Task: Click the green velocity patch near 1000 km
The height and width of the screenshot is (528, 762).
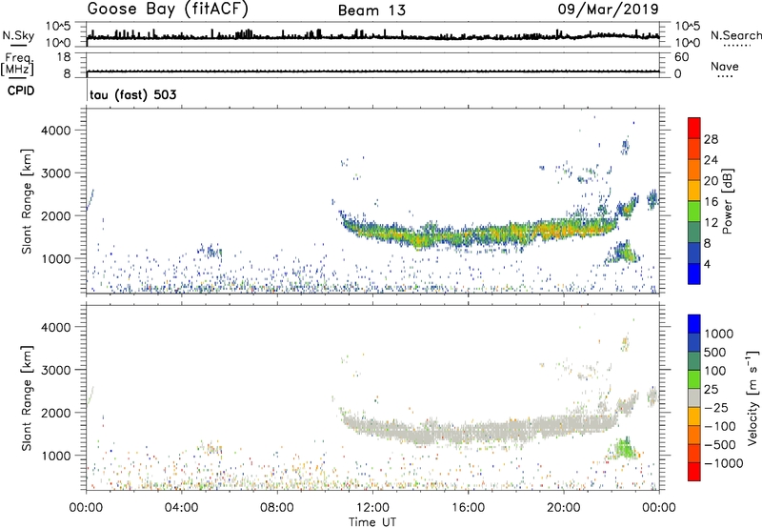Action: point(625,448)
